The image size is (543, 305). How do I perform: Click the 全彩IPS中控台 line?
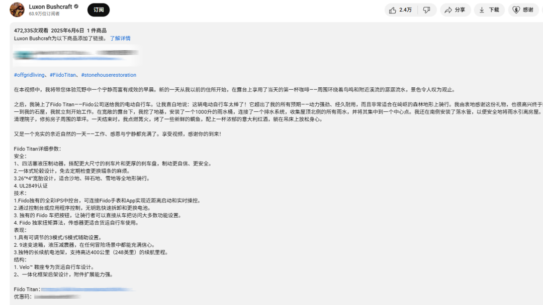click(108, 201)
